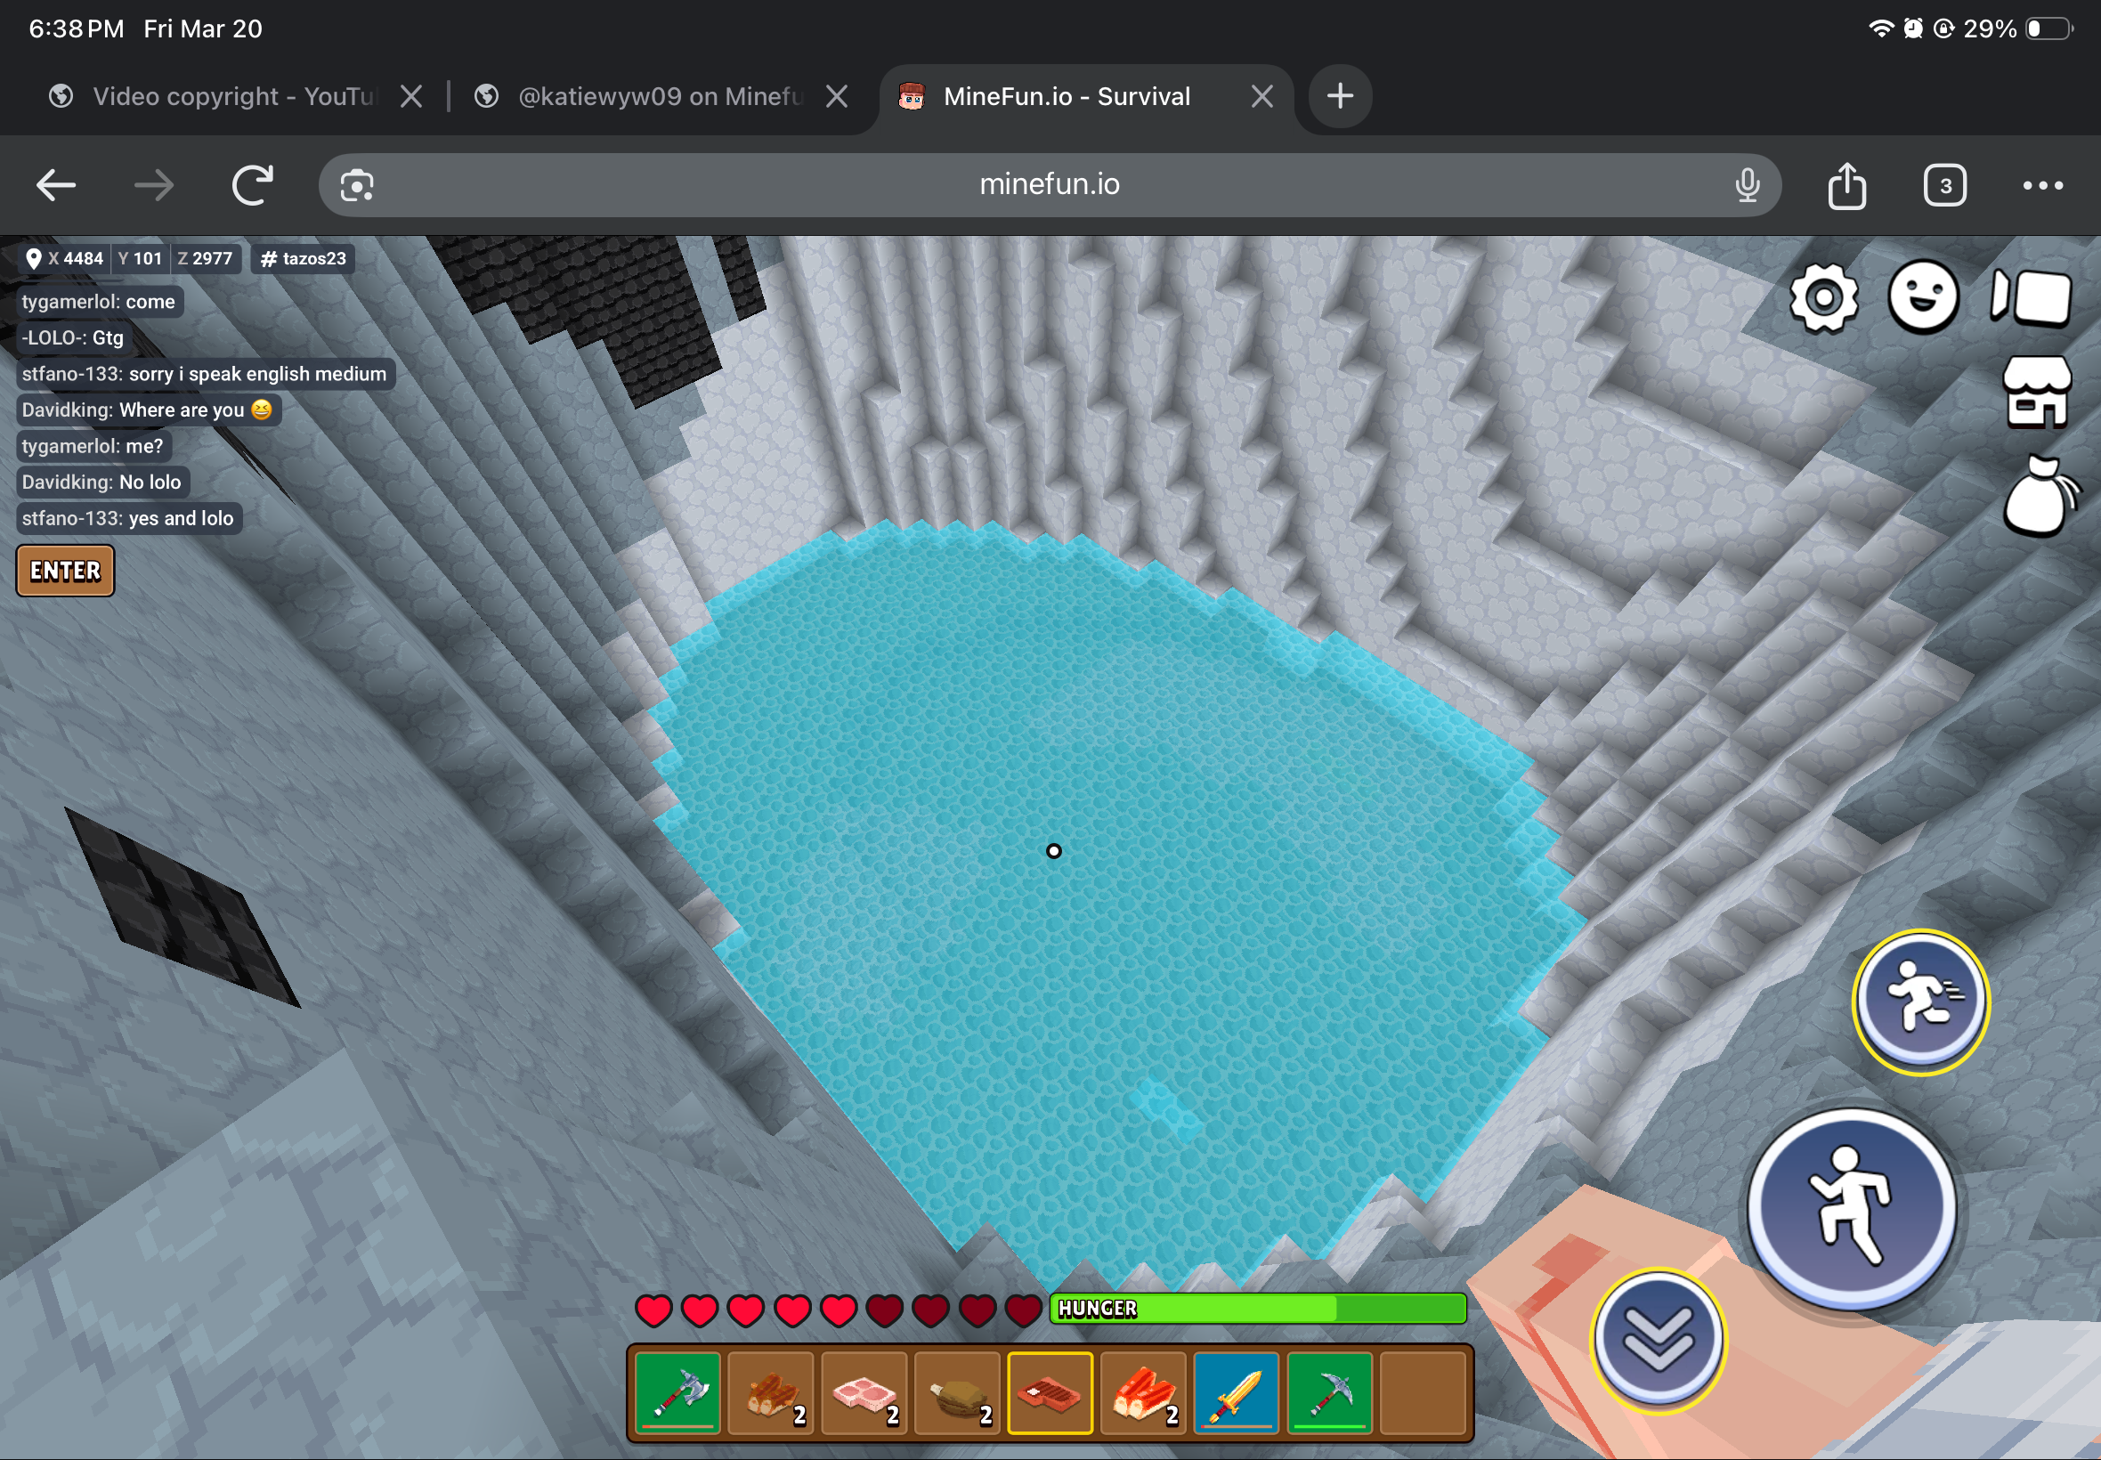The width and height of the screenshot is (2101, 1460).
Task: Switch to @katiewyw09 on Minefun tab
Action: point(659,96)
